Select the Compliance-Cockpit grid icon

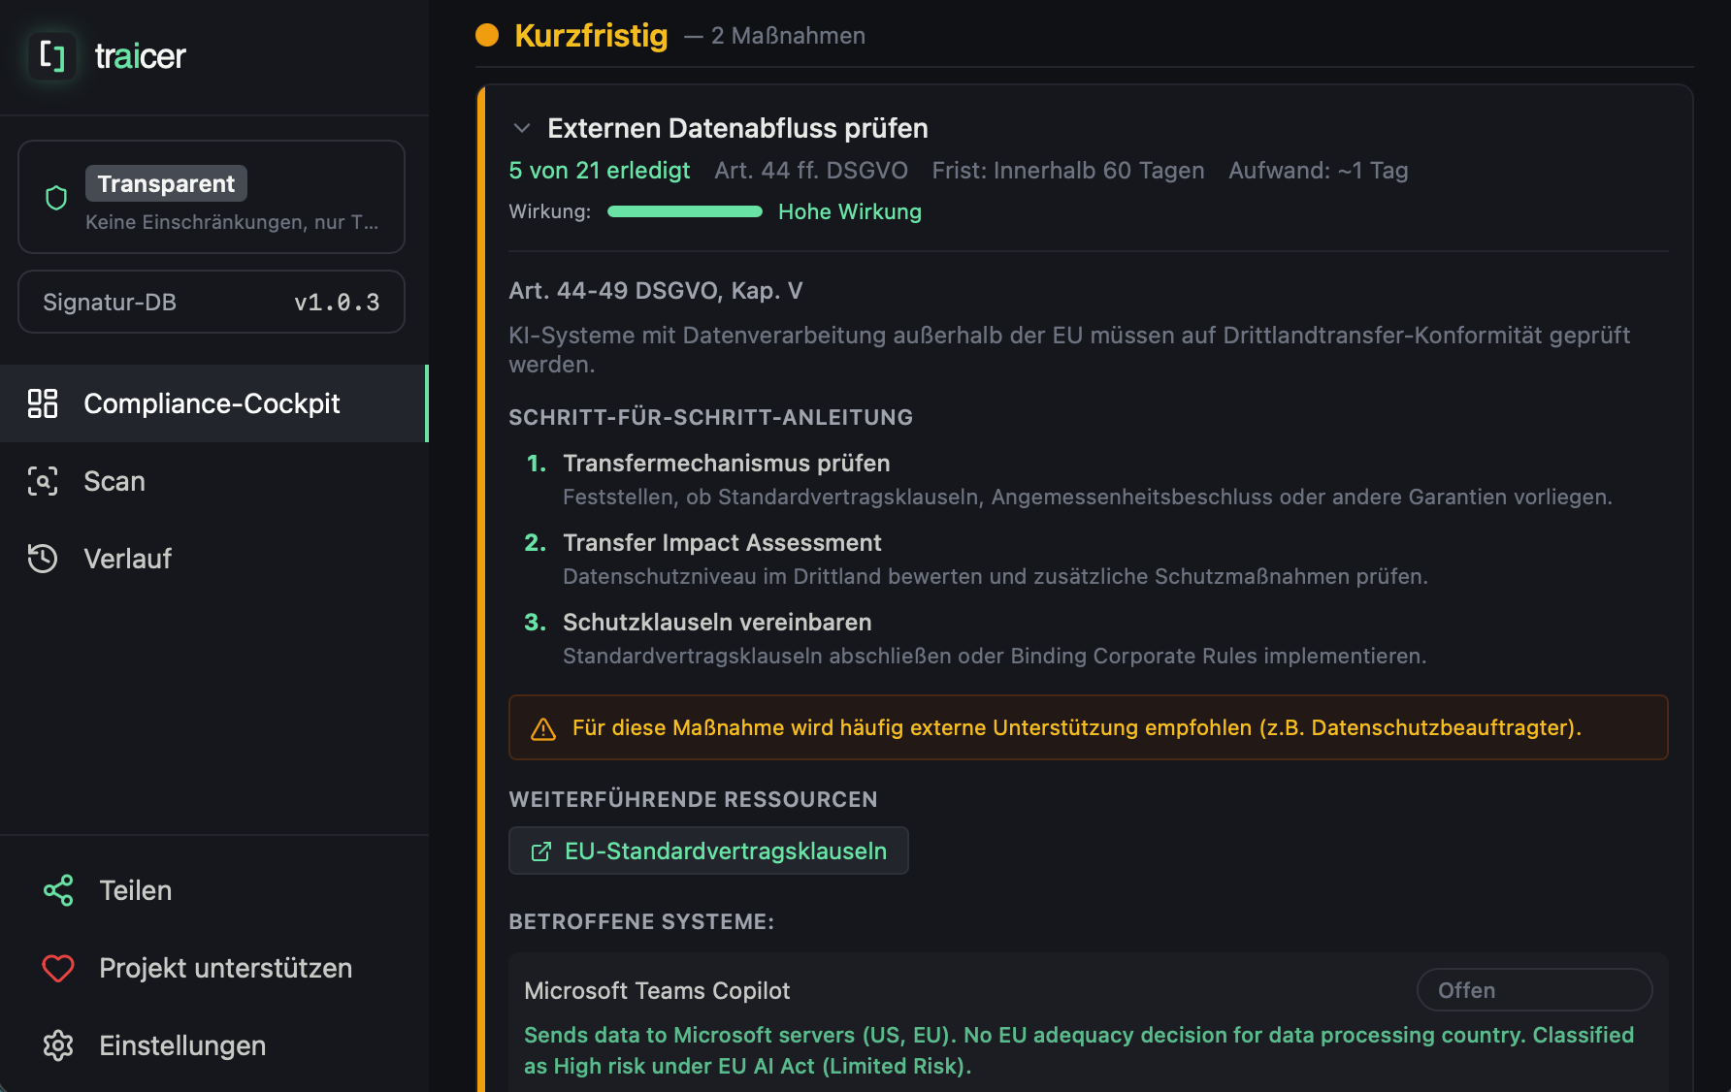coord(42,404)
